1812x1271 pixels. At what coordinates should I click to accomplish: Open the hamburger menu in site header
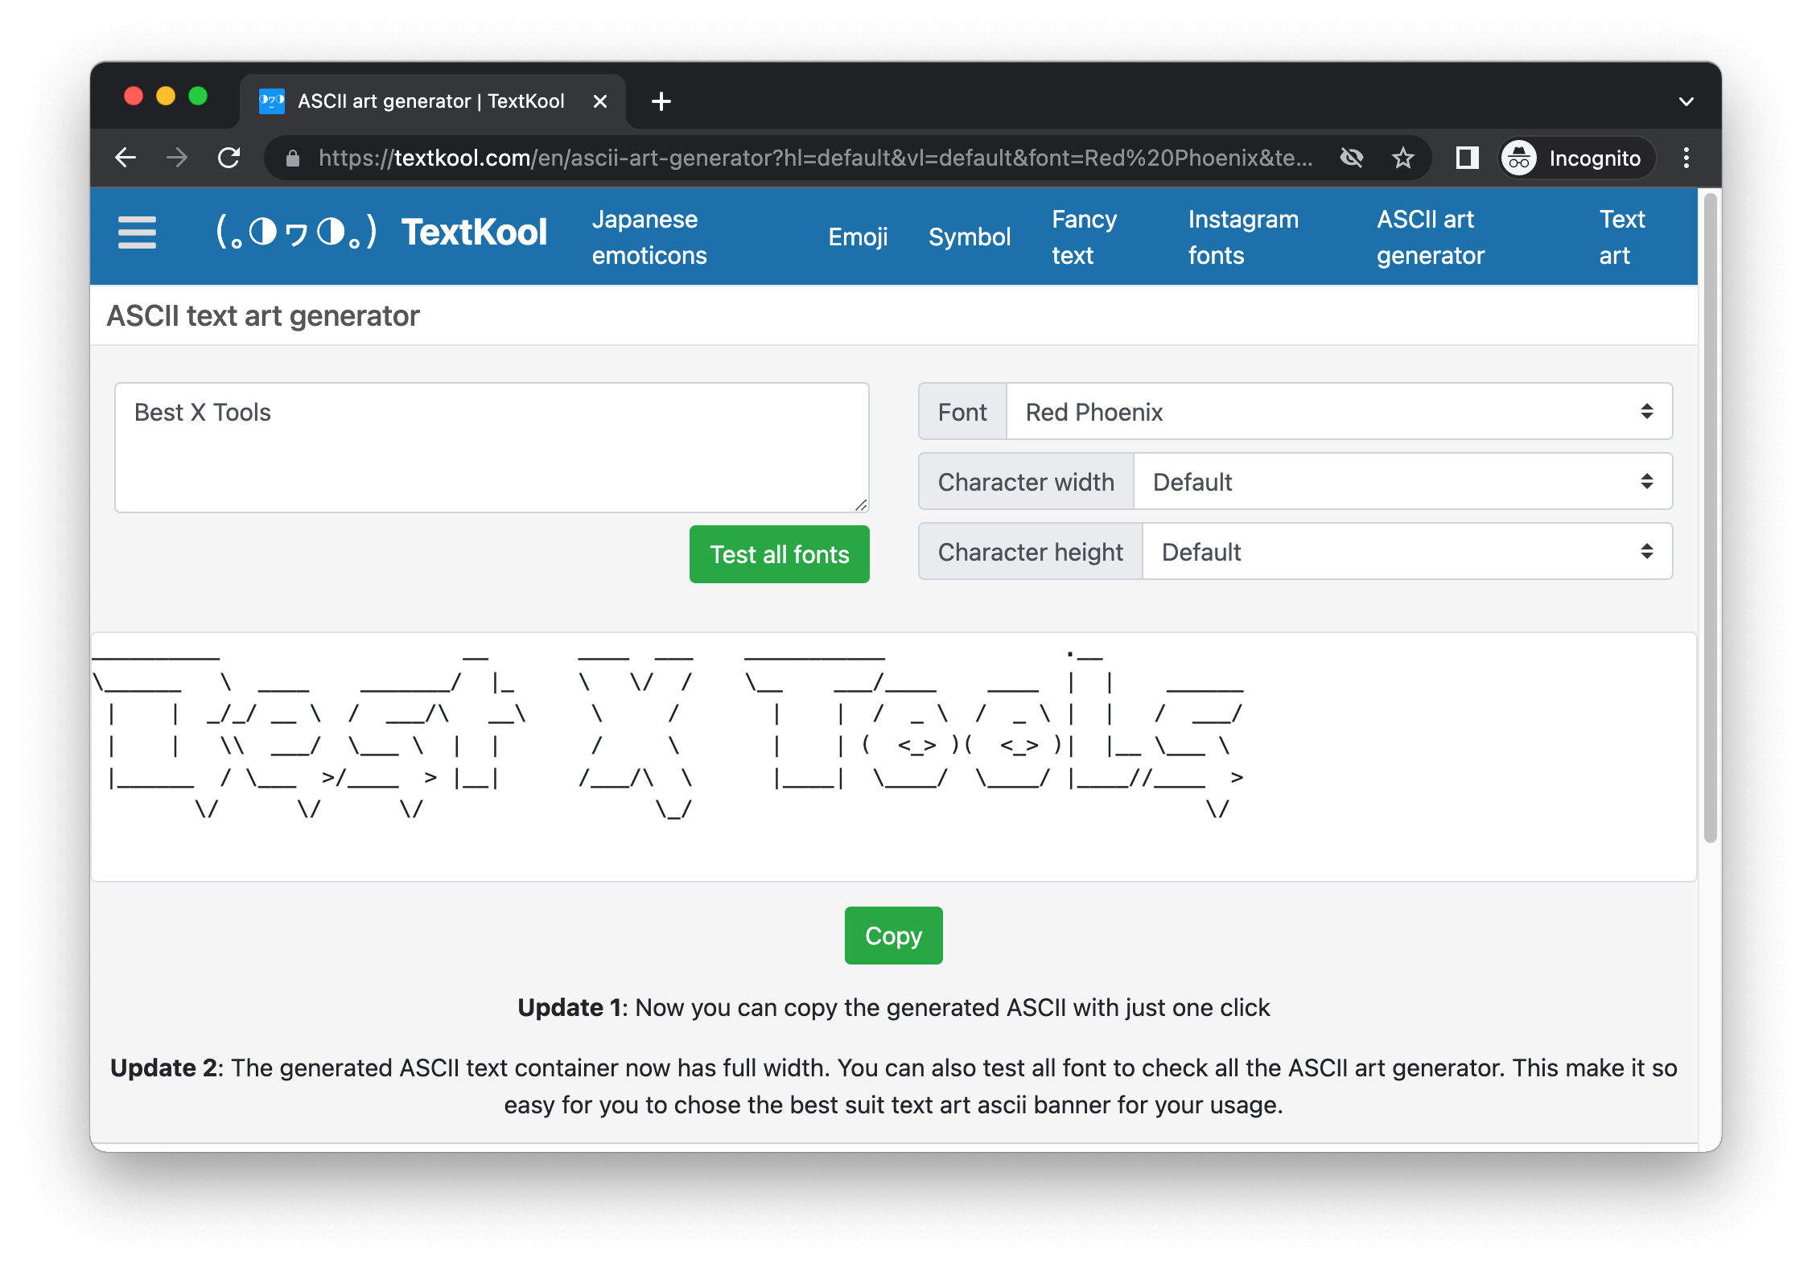coord(137,232)
